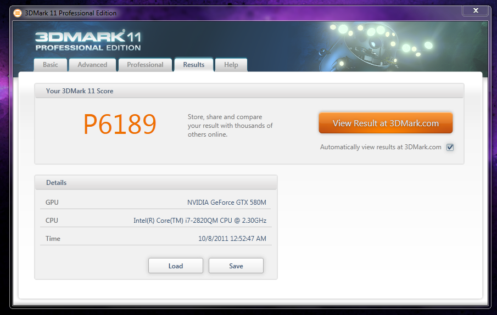Click the P6189 score value
Image resolution: width=497 pixels, height=315 pixels.
(x=120, y=124)
